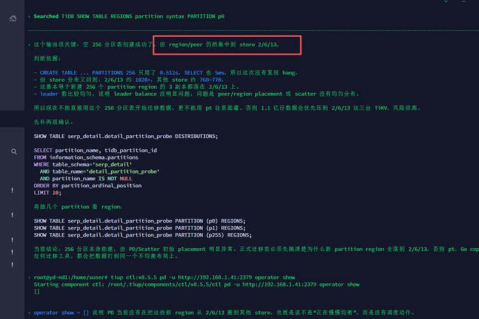
Task: Select the 'tiup ctl:v8.5.5 pd' command line
Action: click(x=165, y=277)
